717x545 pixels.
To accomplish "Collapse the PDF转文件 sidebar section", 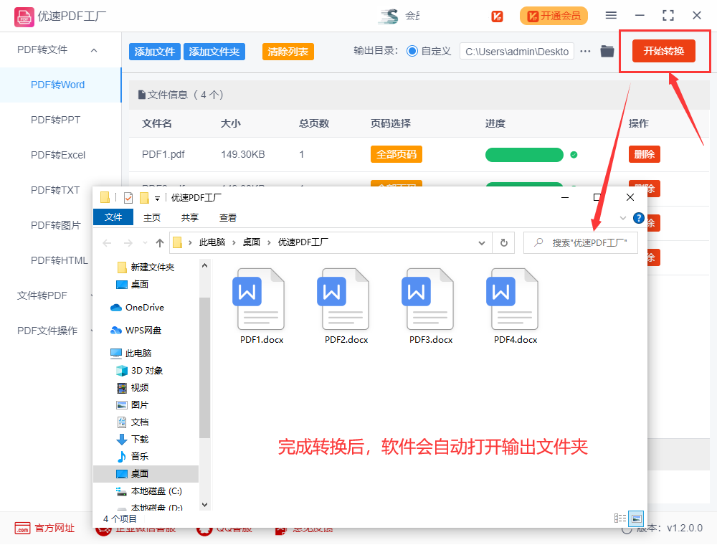I will coord(92,49).
